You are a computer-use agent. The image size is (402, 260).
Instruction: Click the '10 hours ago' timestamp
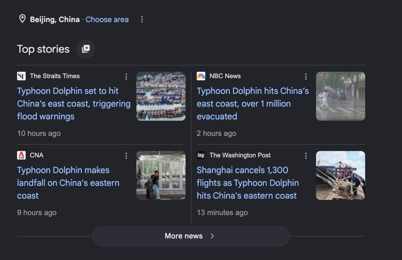39,133
